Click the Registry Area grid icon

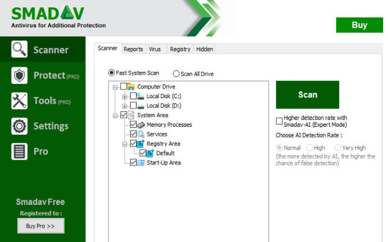pyautogui.click(x=141, y=143)
